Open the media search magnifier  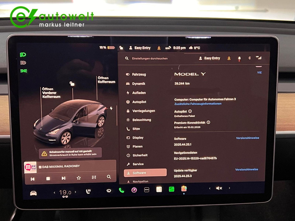pos(109,178)
